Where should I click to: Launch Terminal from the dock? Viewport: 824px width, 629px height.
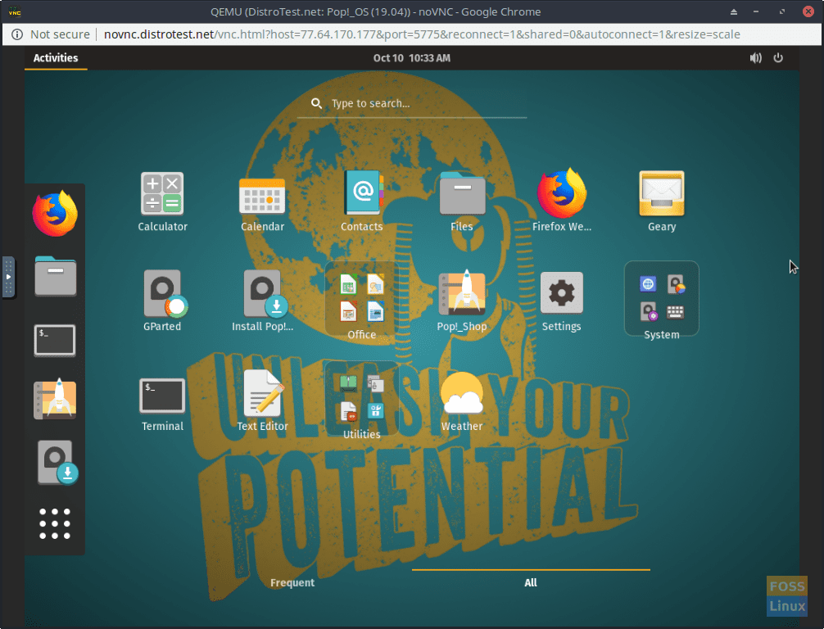pyautogui.click(x=55, y=341)
